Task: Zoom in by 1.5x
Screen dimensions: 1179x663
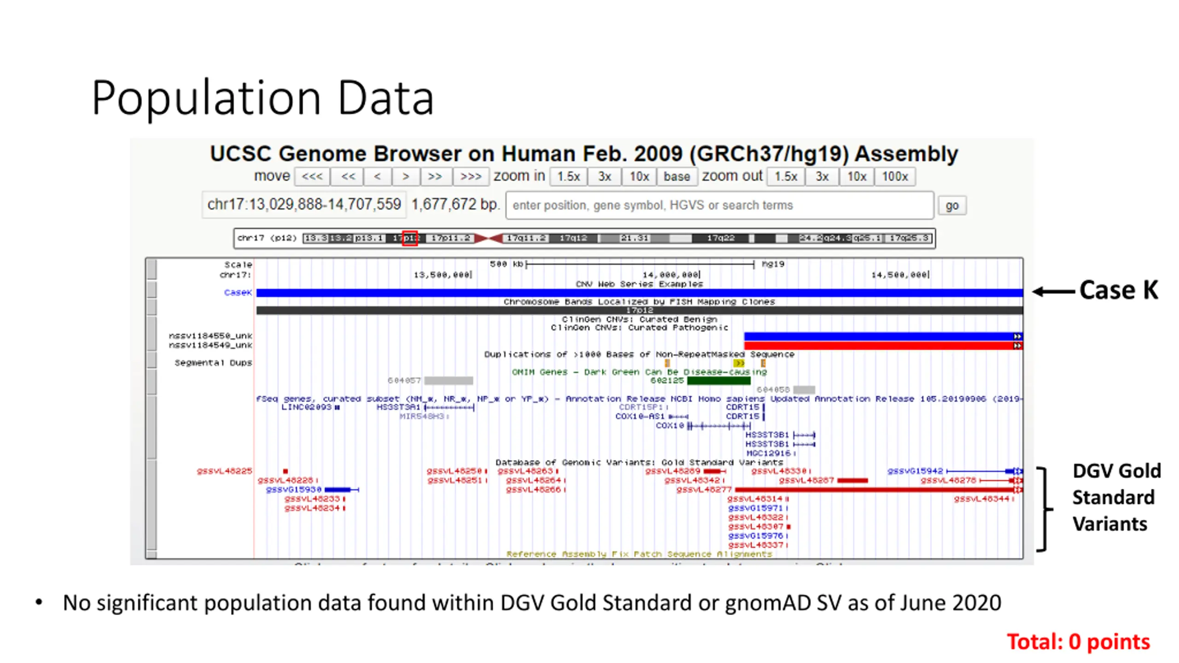Action: click(568, 176)
